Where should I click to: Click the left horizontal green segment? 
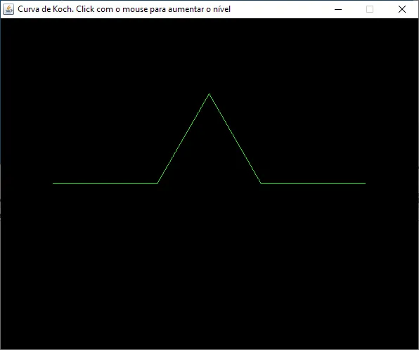tap(105, 183)
